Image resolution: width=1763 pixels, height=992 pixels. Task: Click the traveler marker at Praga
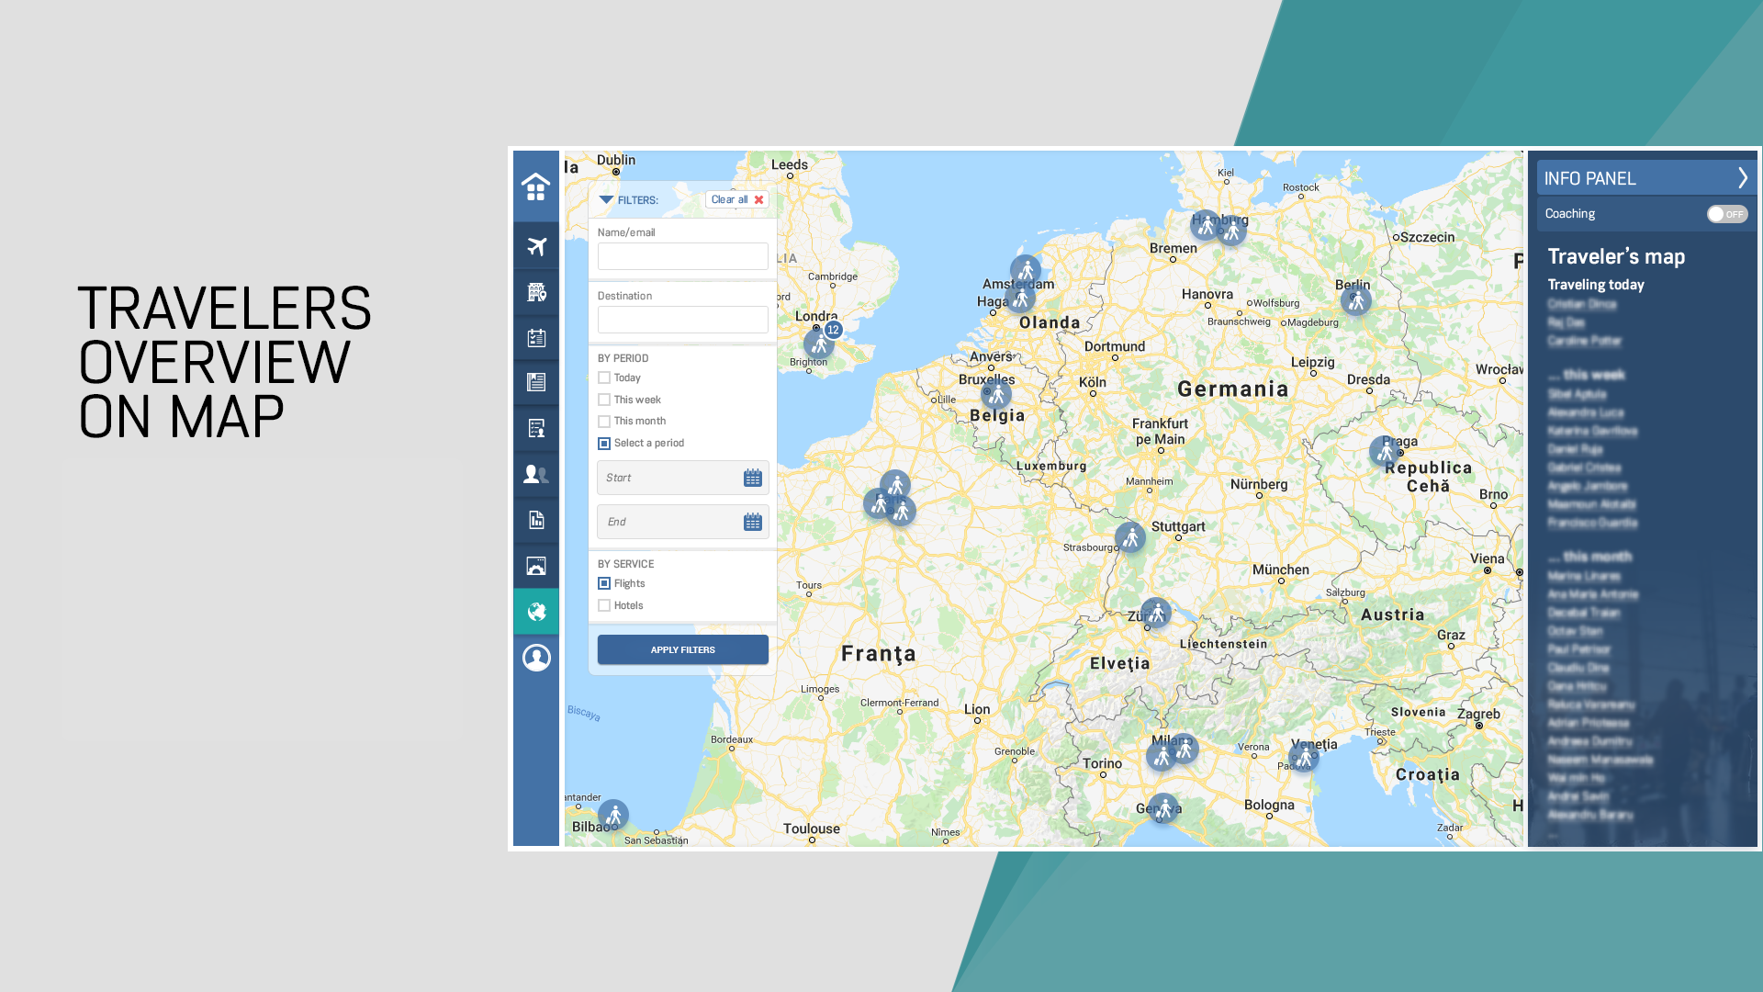[x=1385, y=452]
